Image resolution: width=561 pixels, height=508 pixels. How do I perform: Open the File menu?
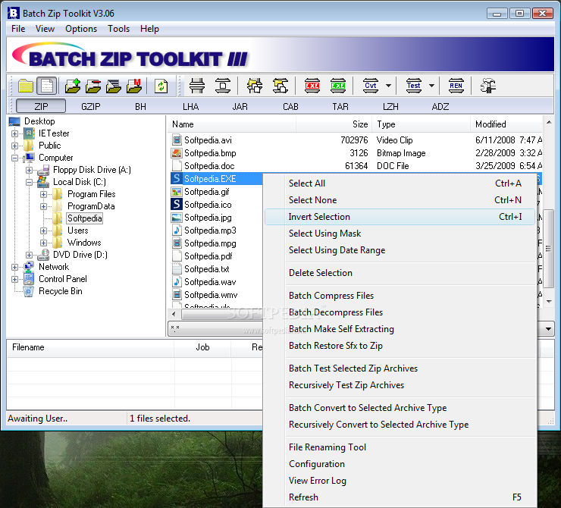pos(18,29)
